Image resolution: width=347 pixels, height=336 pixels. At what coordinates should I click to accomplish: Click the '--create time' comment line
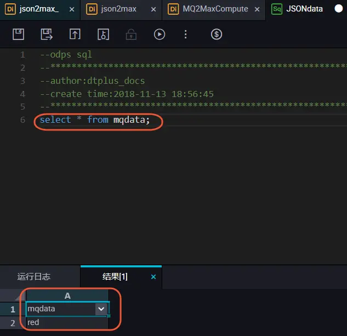click(x=127, y=94)
